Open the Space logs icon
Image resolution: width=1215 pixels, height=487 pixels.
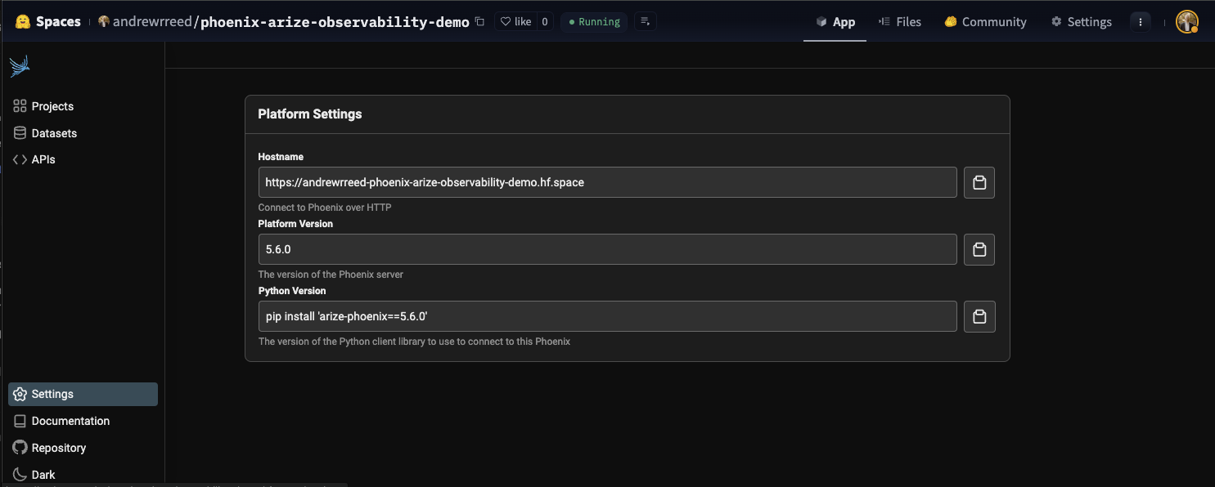click(645, 22)
